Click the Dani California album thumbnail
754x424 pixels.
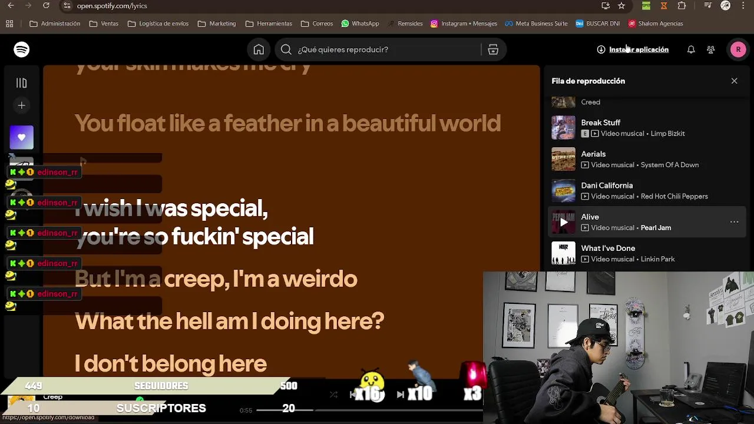coord(564,191)
